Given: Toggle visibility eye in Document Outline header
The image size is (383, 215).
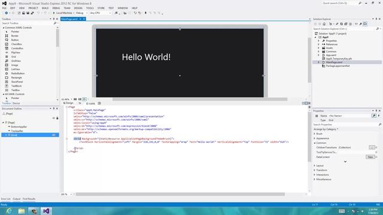Looking at the screenshot, I should coord(54,118).
